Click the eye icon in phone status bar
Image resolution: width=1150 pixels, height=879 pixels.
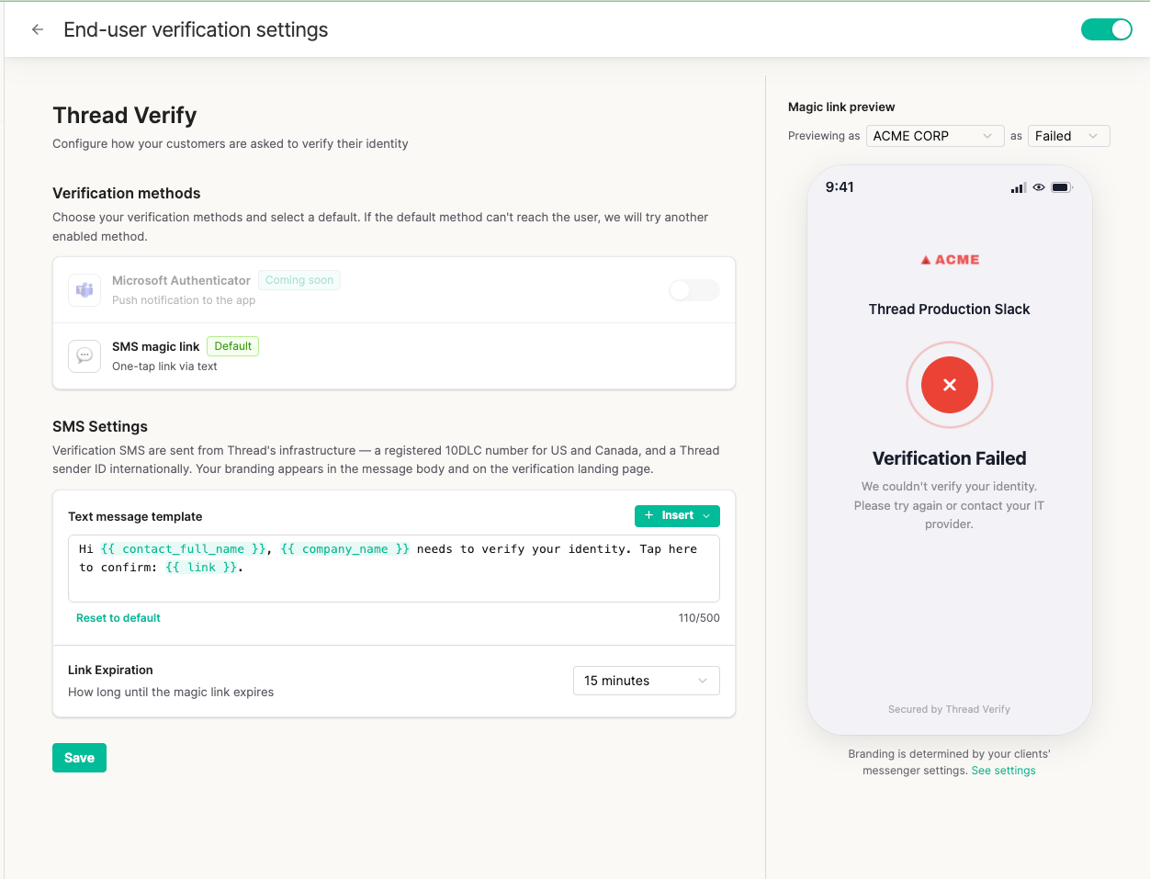1039,187
